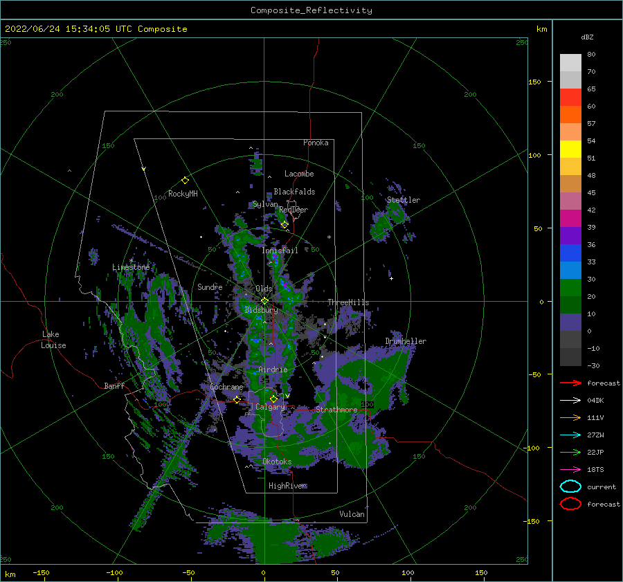
Task: Select the yellow diamond marker south of RedDeer
Action: click(285, 225)
